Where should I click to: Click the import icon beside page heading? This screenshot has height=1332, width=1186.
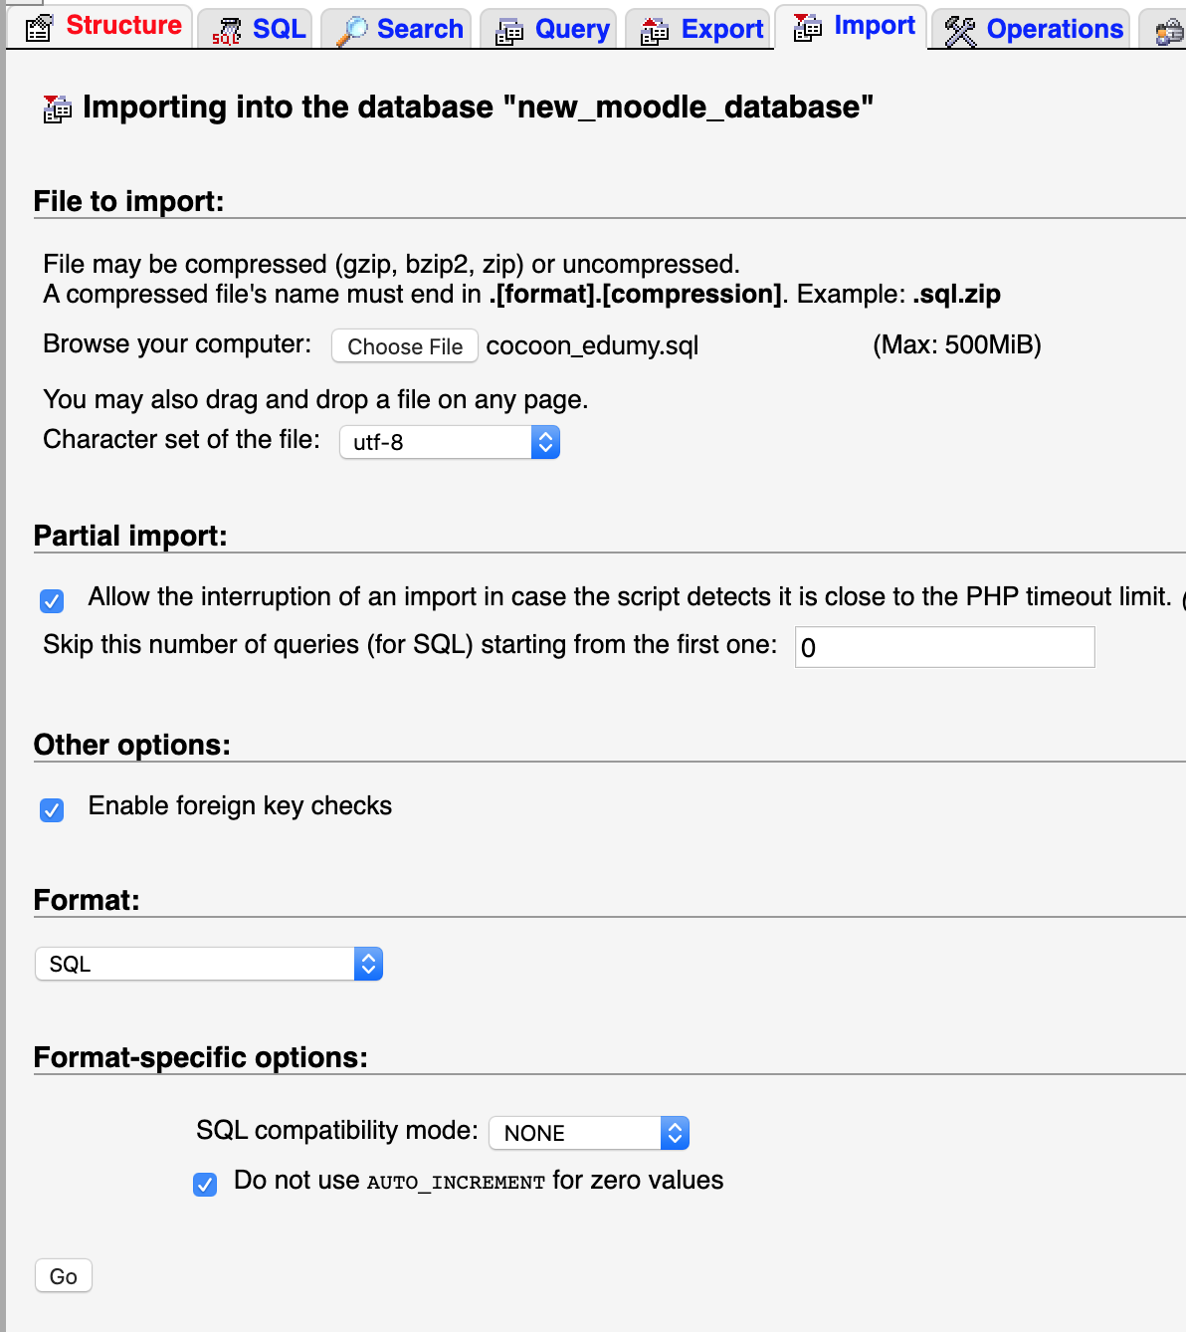coord(58,109)
